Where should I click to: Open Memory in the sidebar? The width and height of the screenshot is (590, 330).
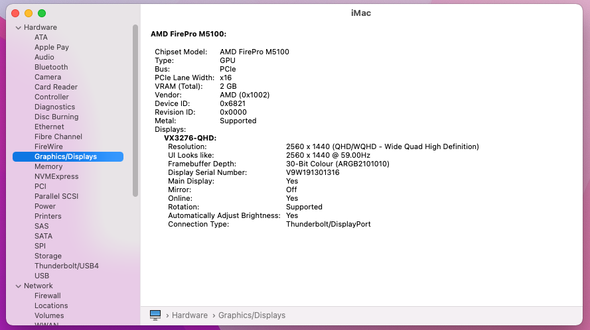coord(48,166)
